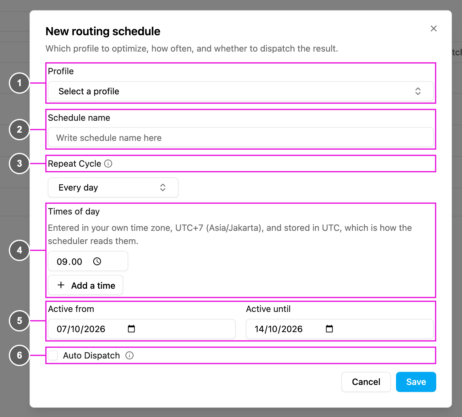Show the Auto Dispatch info icon

point(129,355)
